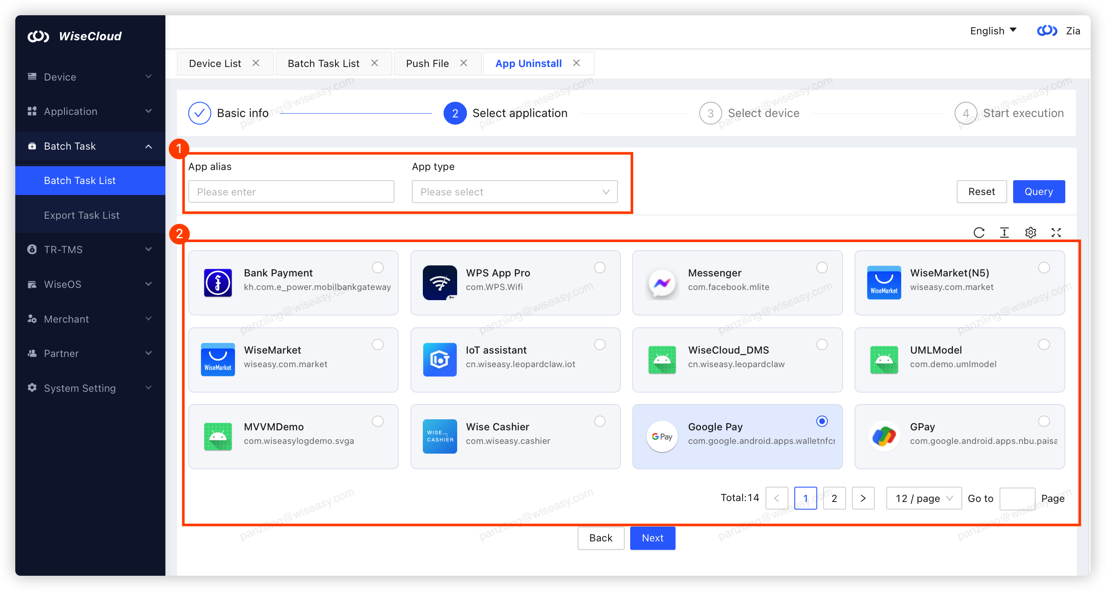This screenshot has height=591, width=1106.
Task: Expand the TR-TMS sidebar menu
Action: (90, 249)
